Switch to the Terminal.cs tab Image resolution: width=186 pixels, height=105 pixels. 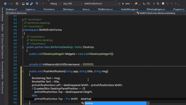49,9
